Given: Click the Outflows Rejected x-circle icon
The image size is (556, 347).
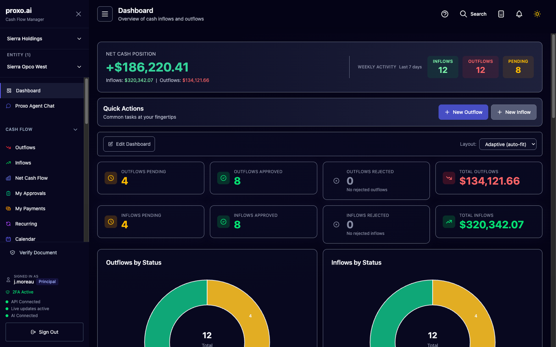Looking at the screenshot, I should pyautogui.click(x=336, y=181).
